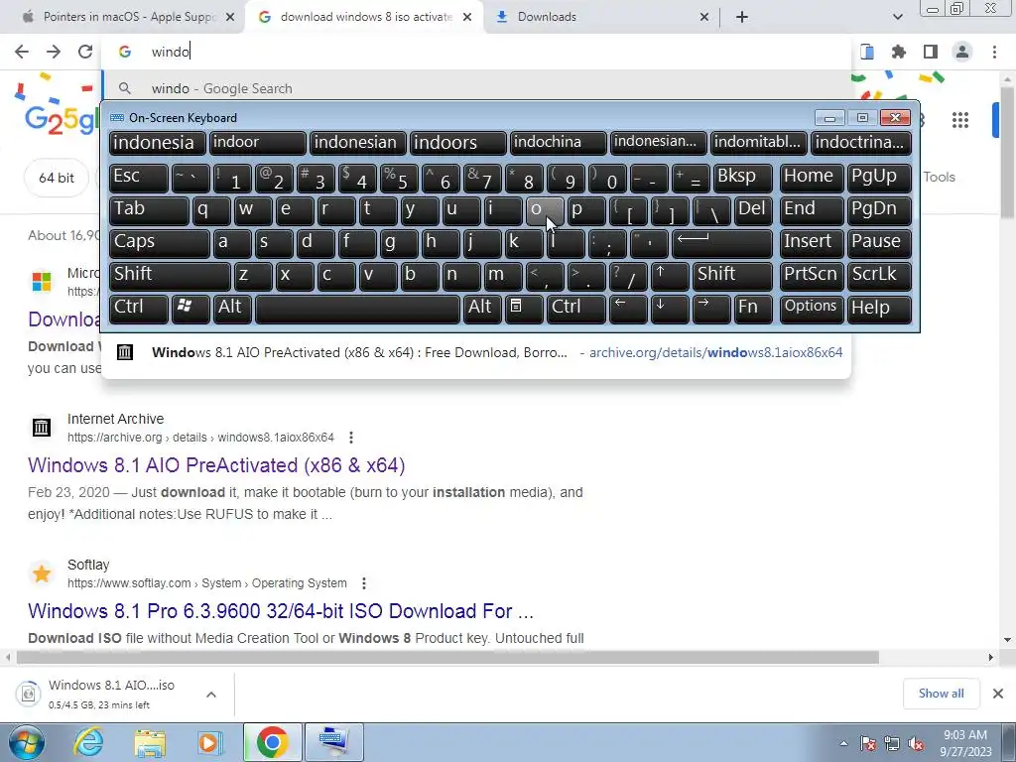Toggle the left Alt key on keyboard
1016x762 pixels.
[232, 309]
